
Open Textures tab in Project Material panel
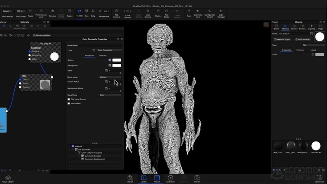(x=300, y=50)
